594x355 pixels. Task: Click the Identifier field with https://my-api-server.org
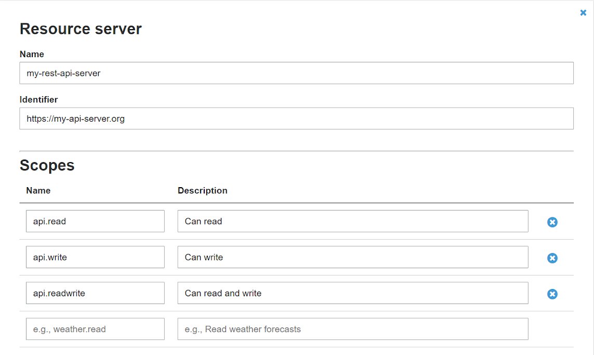pyautogui.click(x=296, y=119)
